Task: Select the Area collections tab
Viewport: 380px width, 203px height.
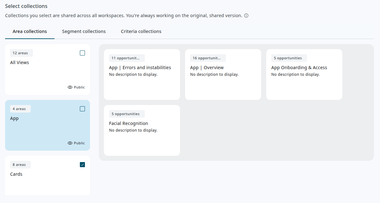Action: [30, 31]
